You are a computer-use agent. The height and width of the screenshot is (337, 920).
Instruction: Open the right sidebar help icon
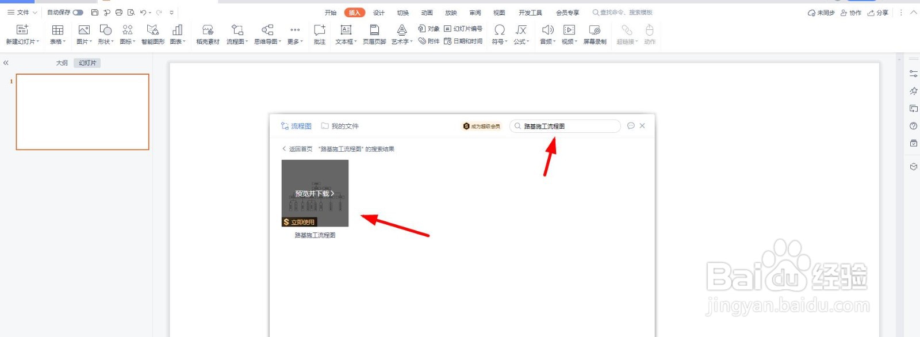tap(913, 126)
